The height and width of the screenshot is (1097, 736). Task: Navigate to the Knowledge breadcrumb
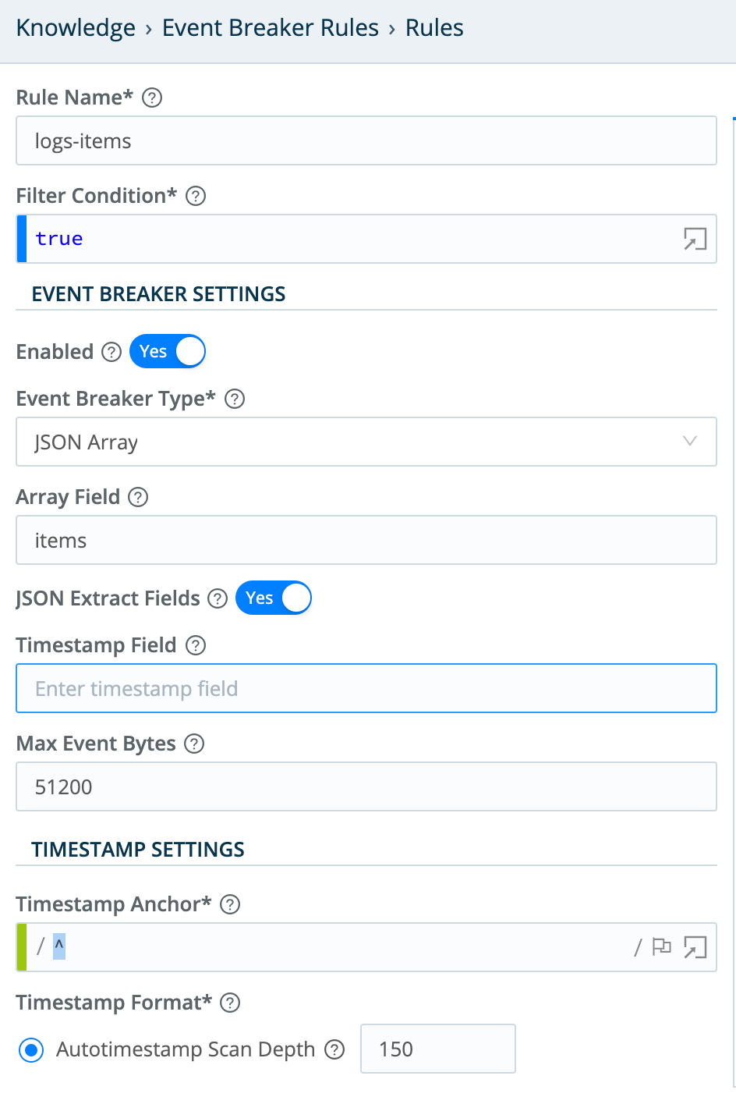pyautogui.click(x=75, y=27)
